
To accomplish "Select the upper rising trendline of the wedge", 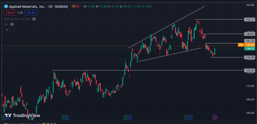I will (x=167, y=27).
